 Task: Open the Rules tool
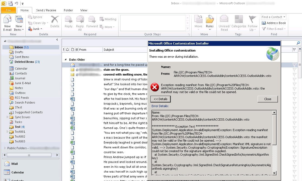[209, 23]
